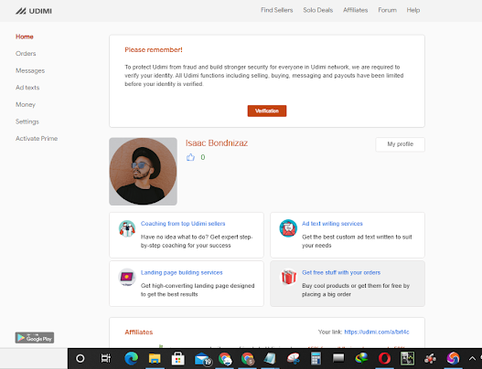Click the ad text envelope icon
Viewport: 482px width, 369px height.
tap(288, 228)
